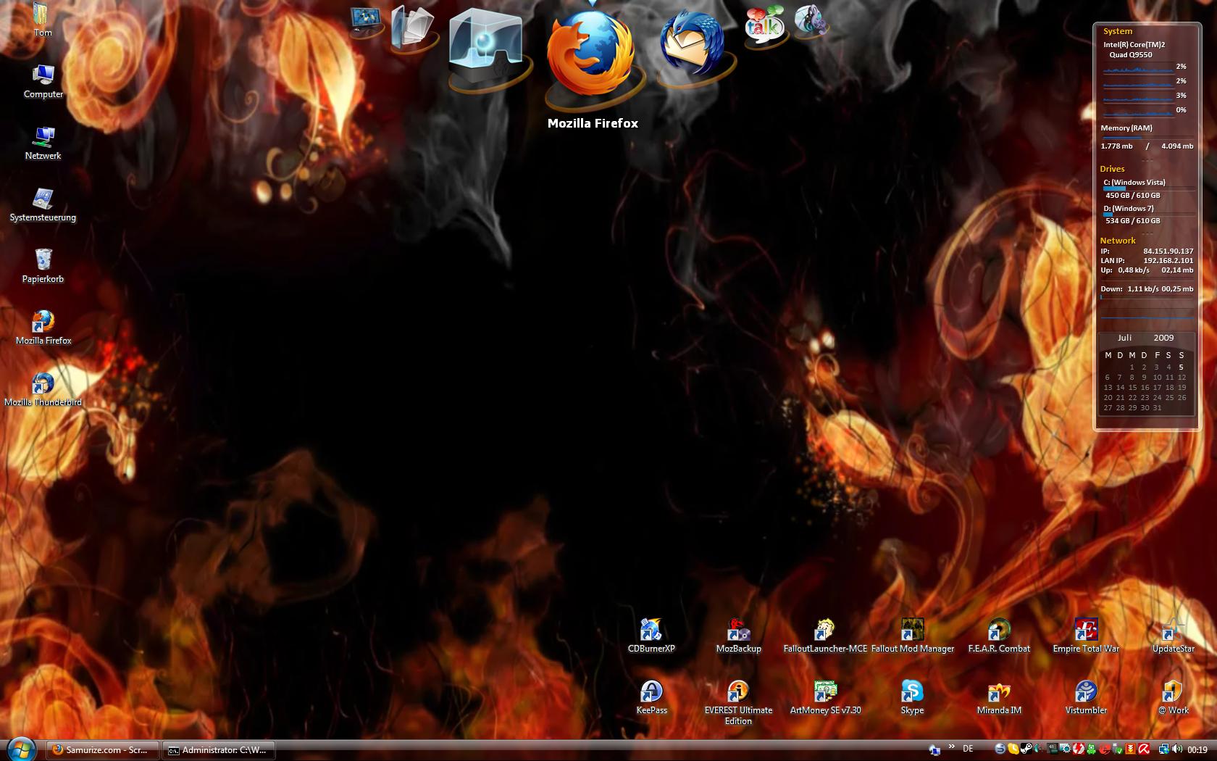Select the Mozilla Firefox desktop shortcut
This screenshot has height=761, width=1217.
(43, 328)
